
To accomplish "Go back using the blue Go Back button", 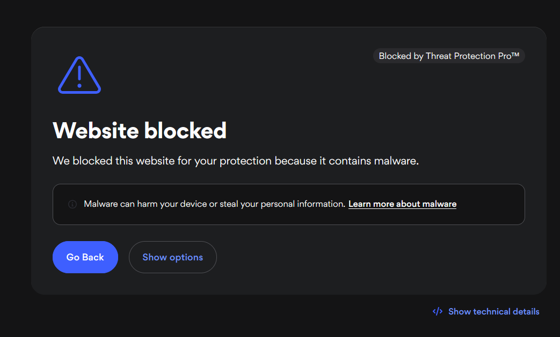I will [x=85, y=257].
